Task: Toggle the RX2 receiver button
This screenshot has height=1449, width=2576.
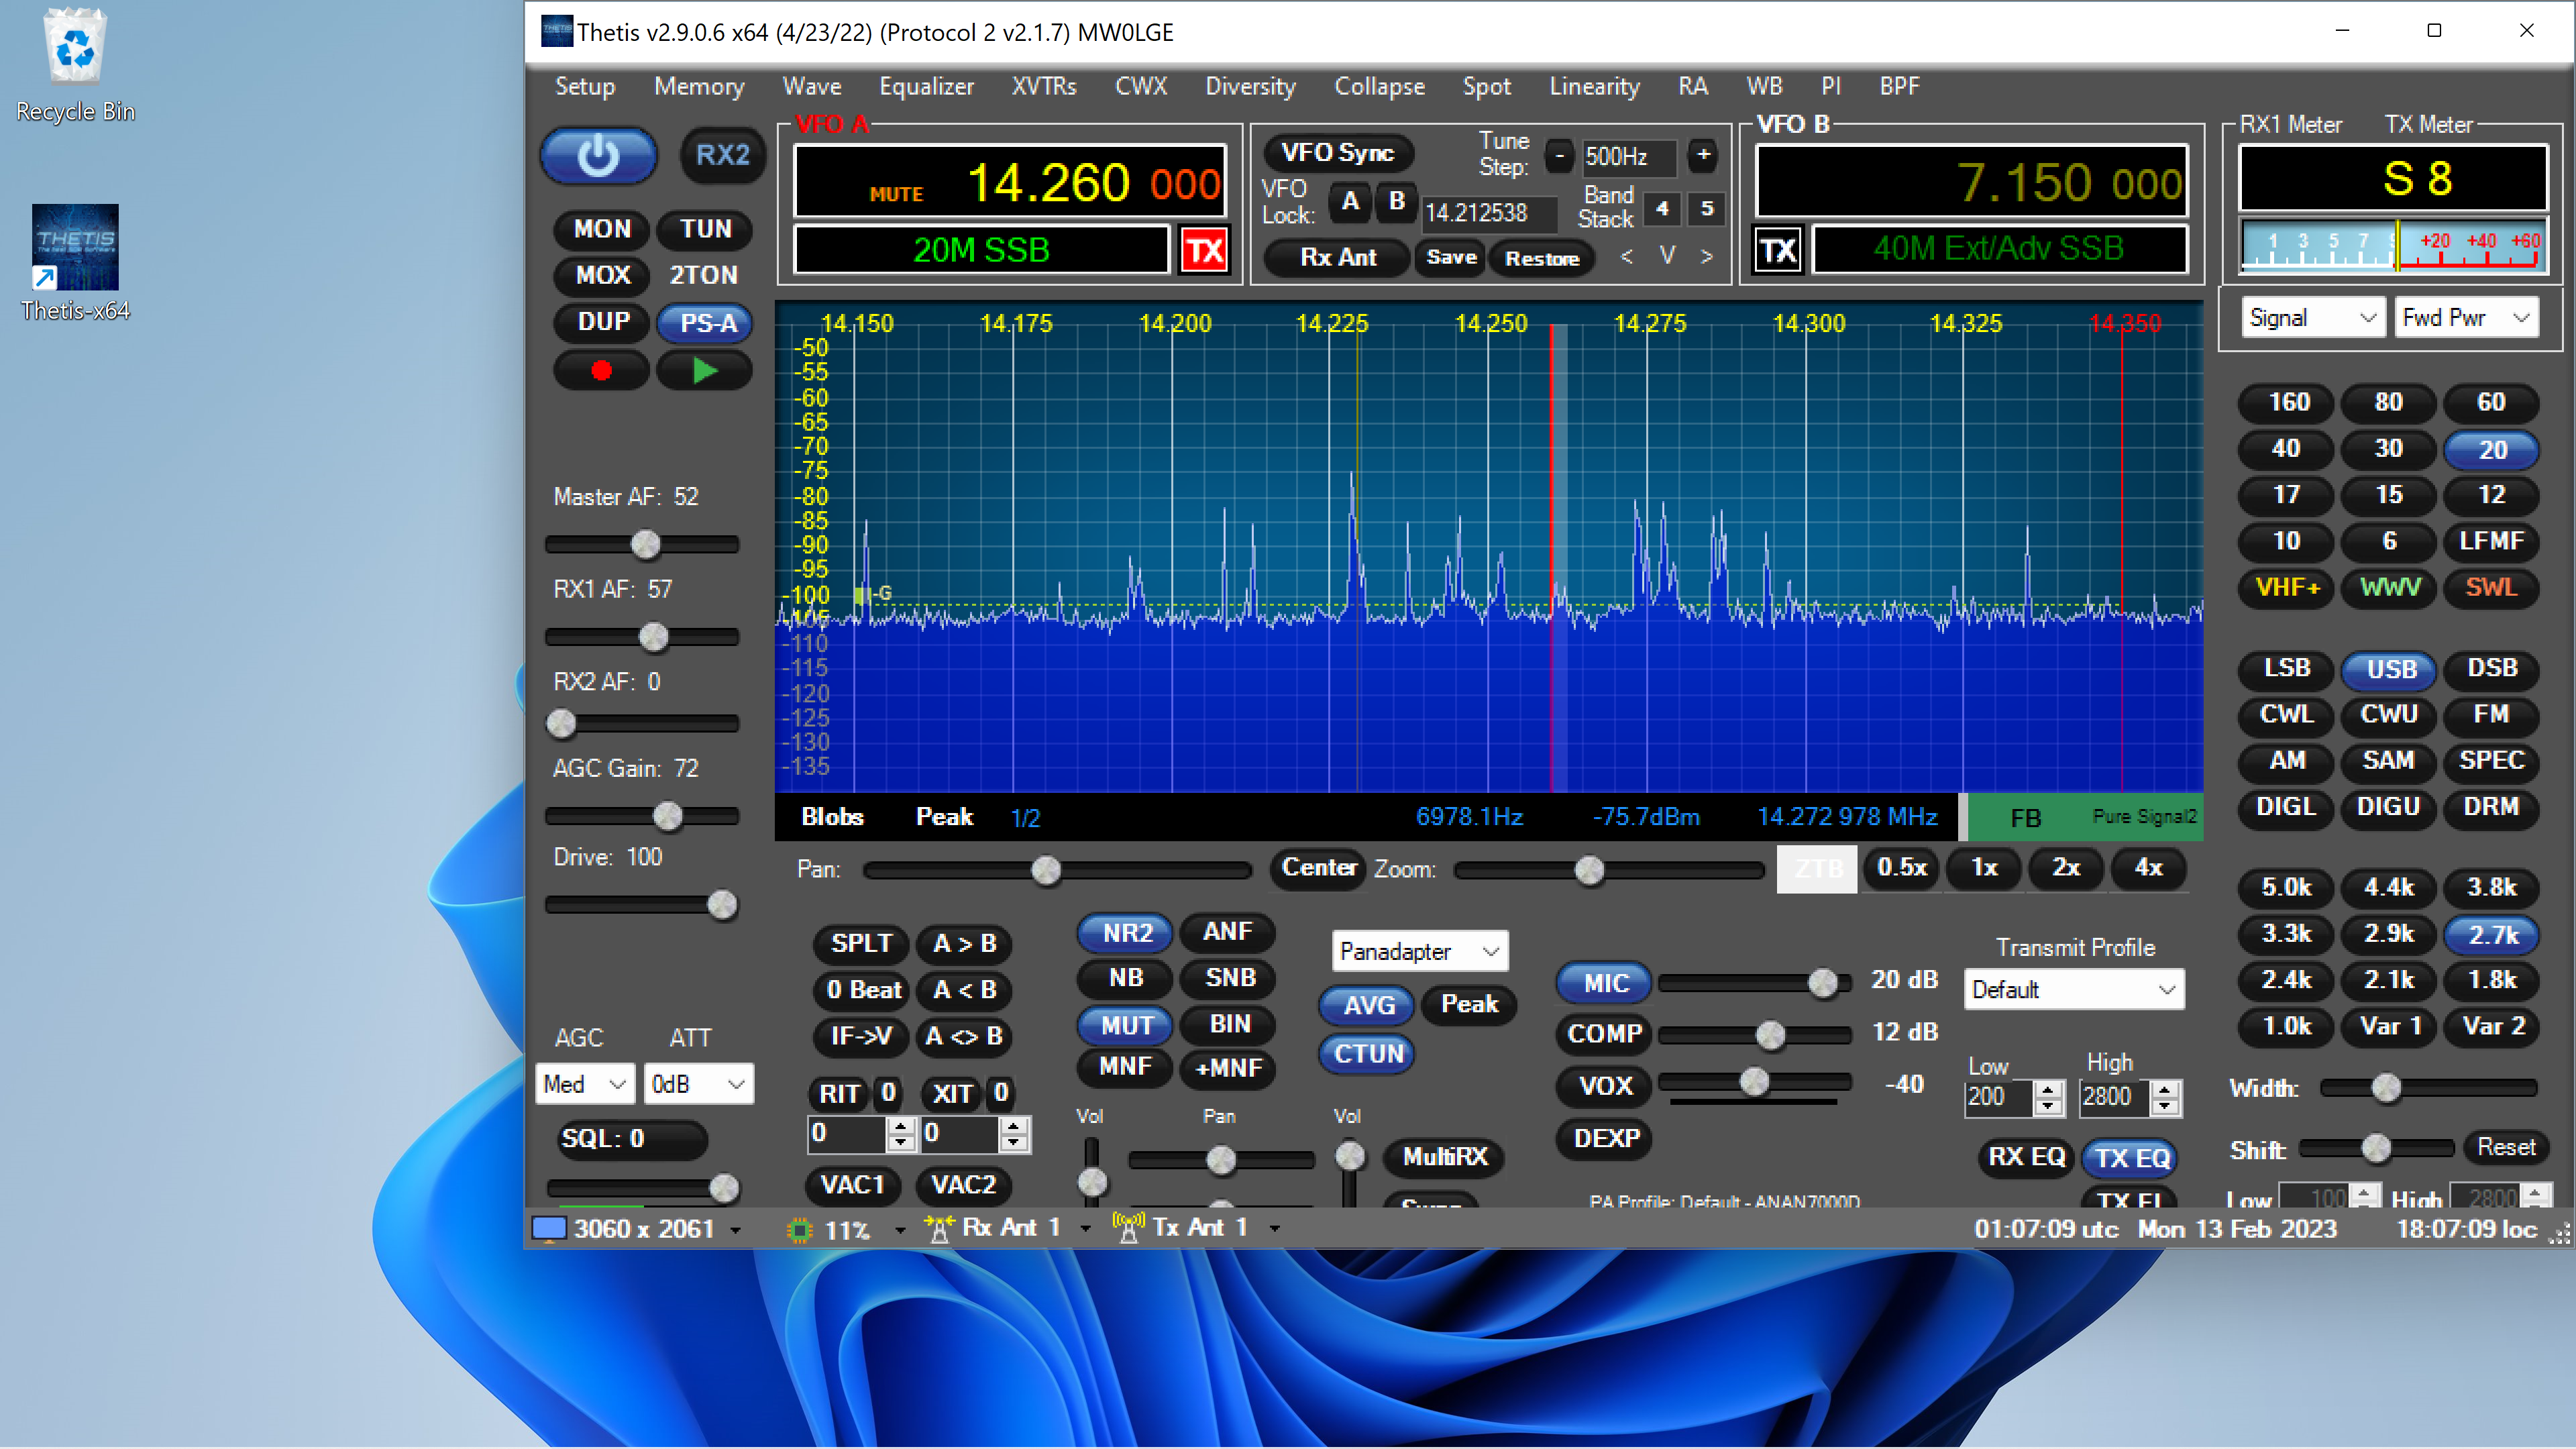Action: tap(722, 155)
